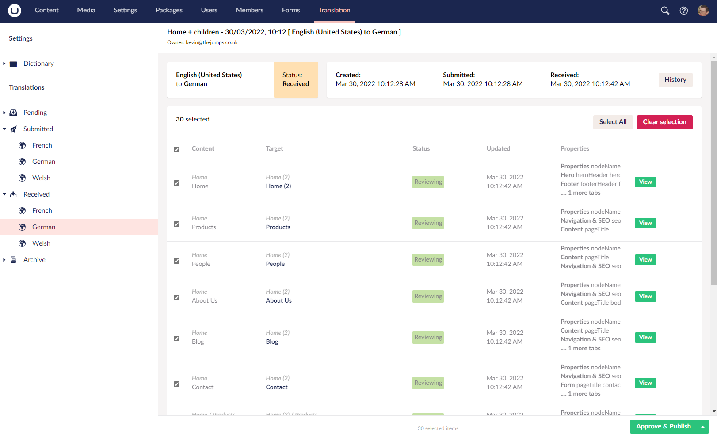Click the Pending translations icon in sidebar

point(13,112)
